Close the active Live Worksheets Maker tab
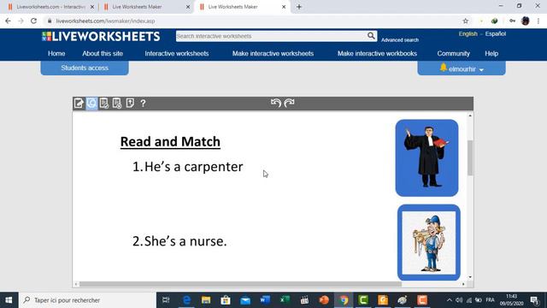Viewport: 547px width, 308px height. click(284, 7)
